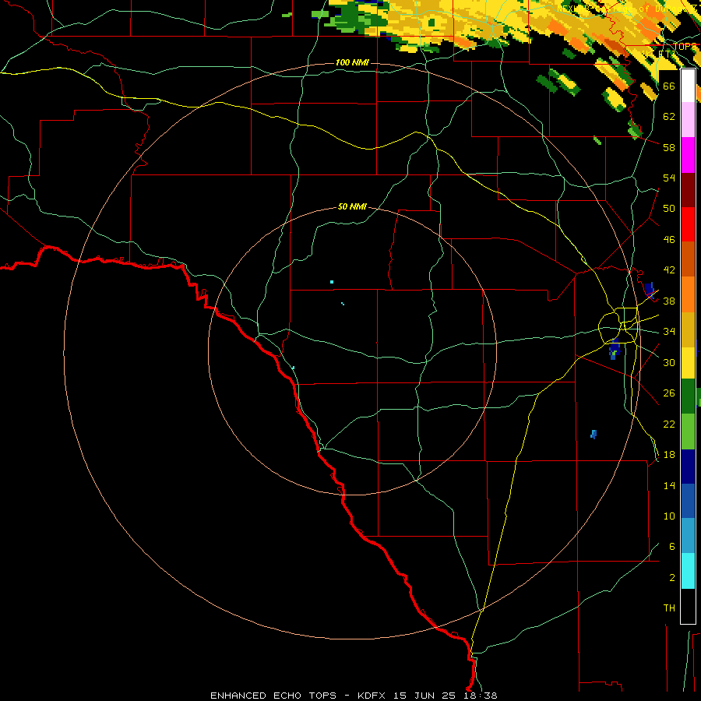This screenshot has width=701, height=701.
Task: Click the yellow highway loop at the eastern edge
Action: [618, 326]
